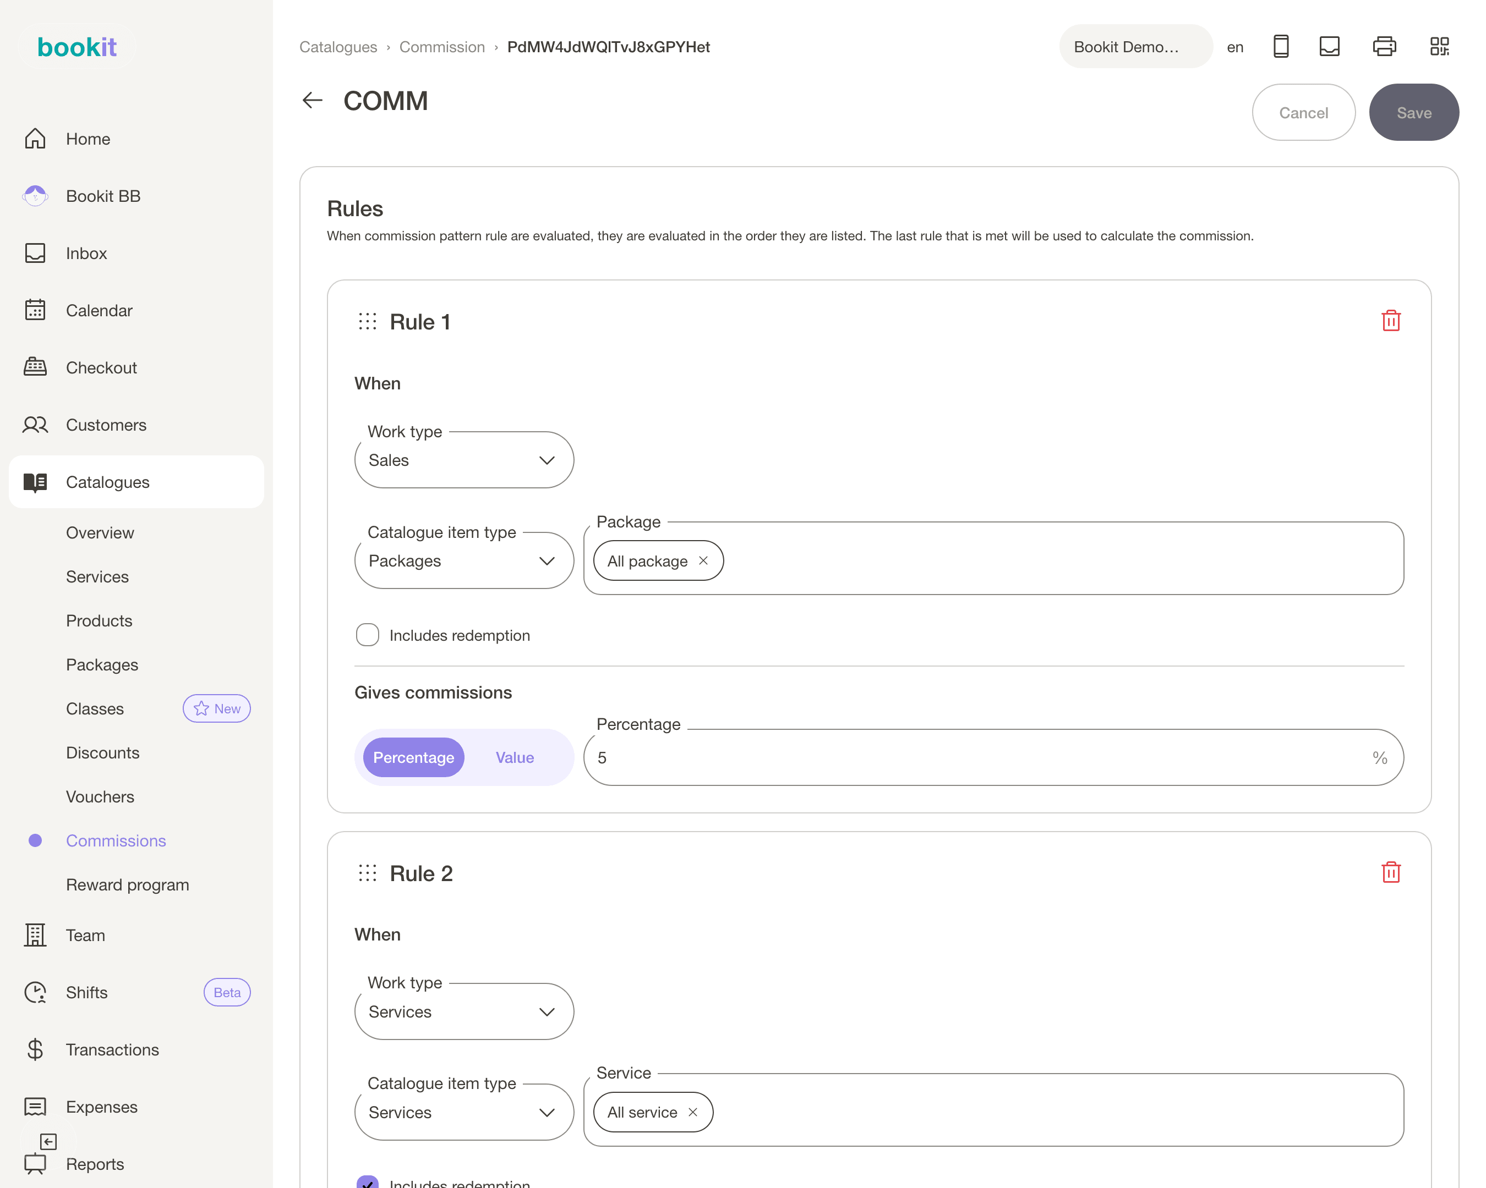Remove the All package chip
The image size is (1486, 1188).
tap(703, 560)
